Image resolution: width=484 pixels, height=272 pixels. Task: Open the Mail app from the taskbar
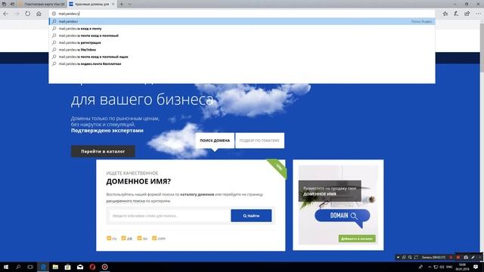80,267
